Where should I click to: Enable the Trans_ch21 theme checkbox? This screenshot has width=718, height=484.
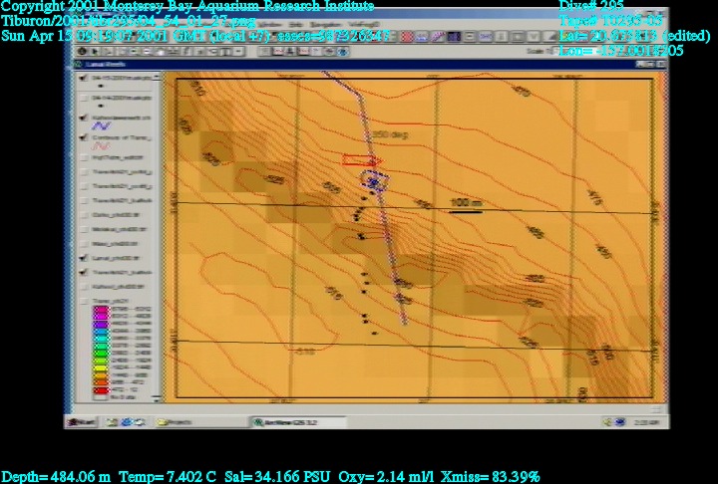tap(84, 301)
